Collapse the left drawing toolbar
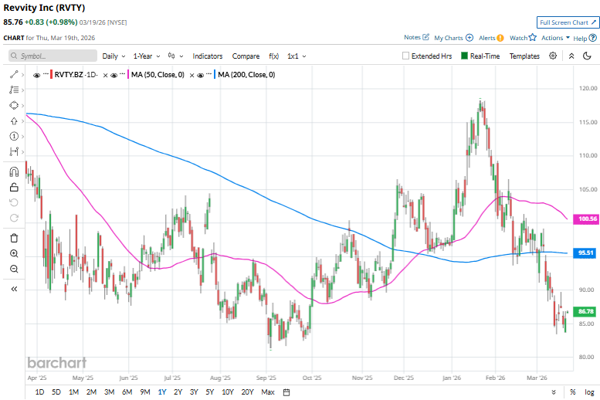 tap(14, 289)
